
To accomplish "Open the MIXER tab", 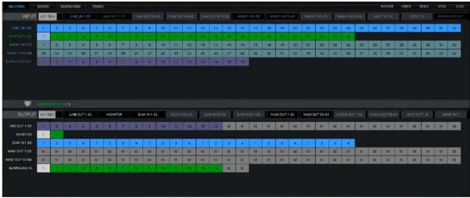I will (43, 6).
